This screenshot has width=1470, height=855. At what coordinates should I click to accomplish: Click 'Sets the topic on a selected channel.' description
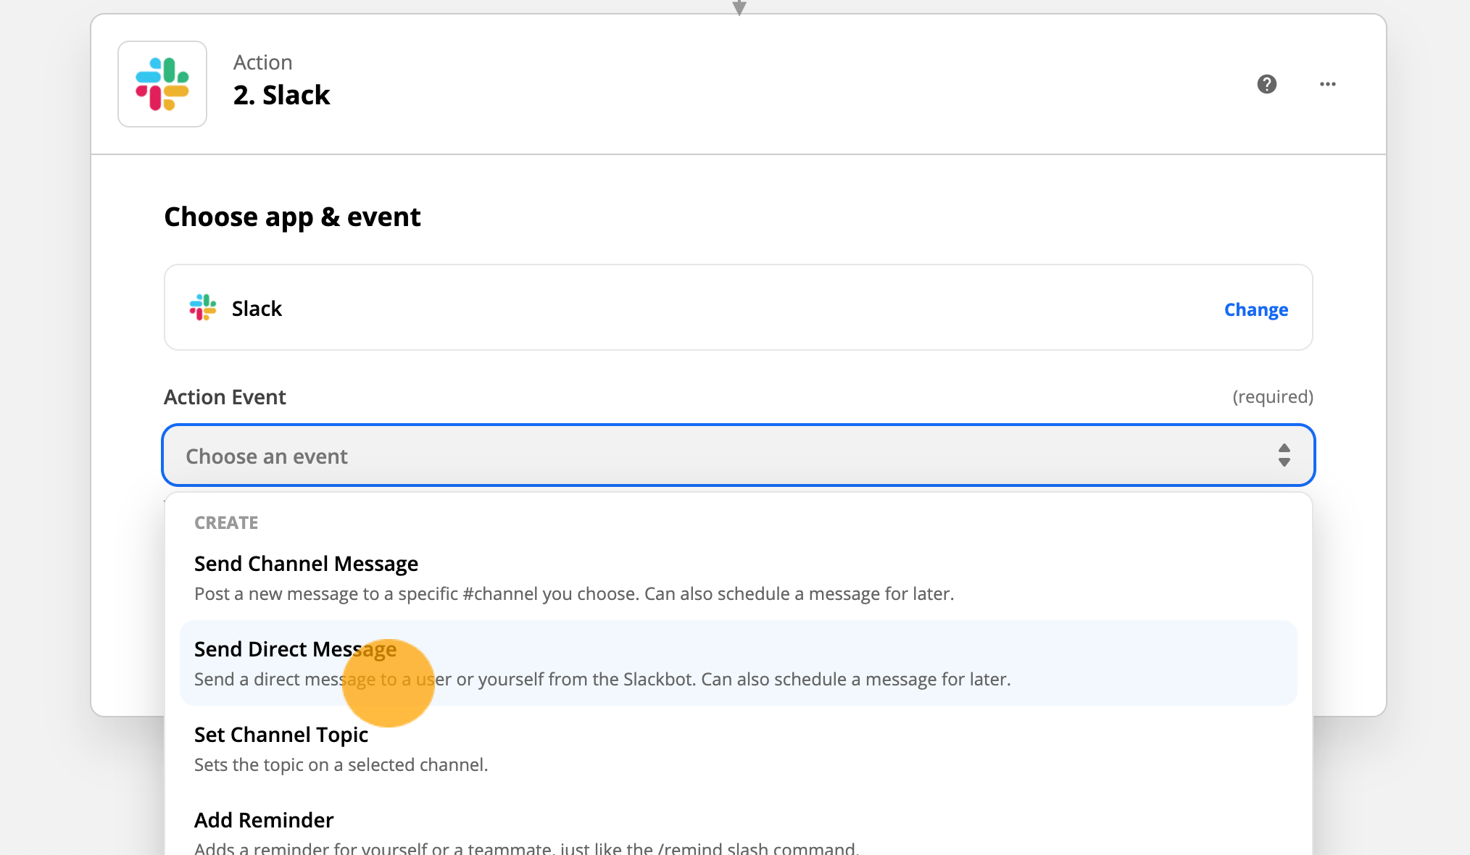pos(341,764)
